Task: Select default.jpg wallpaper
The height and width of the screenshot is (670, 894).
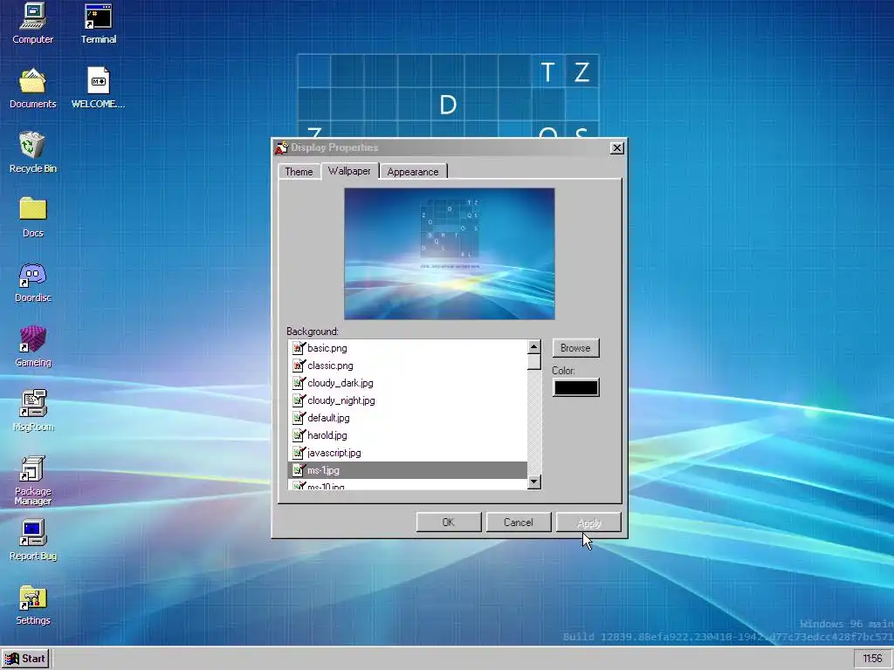Action: (x=408, y=418)
